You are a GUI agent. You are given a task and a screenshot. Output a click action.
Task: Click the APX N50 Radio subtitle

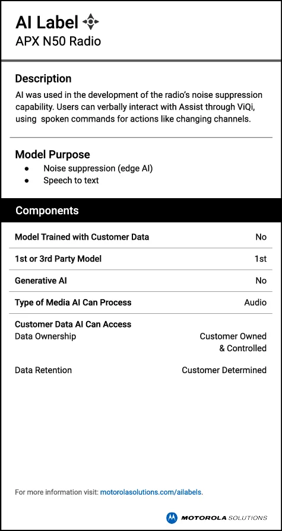click(x=58, y=42)
